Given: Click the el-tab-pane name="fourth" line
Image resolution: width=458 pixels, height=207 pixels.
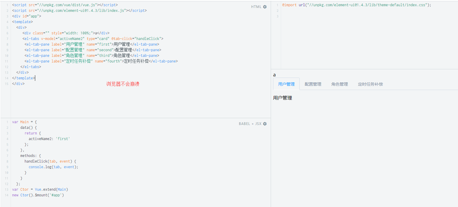Looking at the screenshot, I should click(101, 61).
